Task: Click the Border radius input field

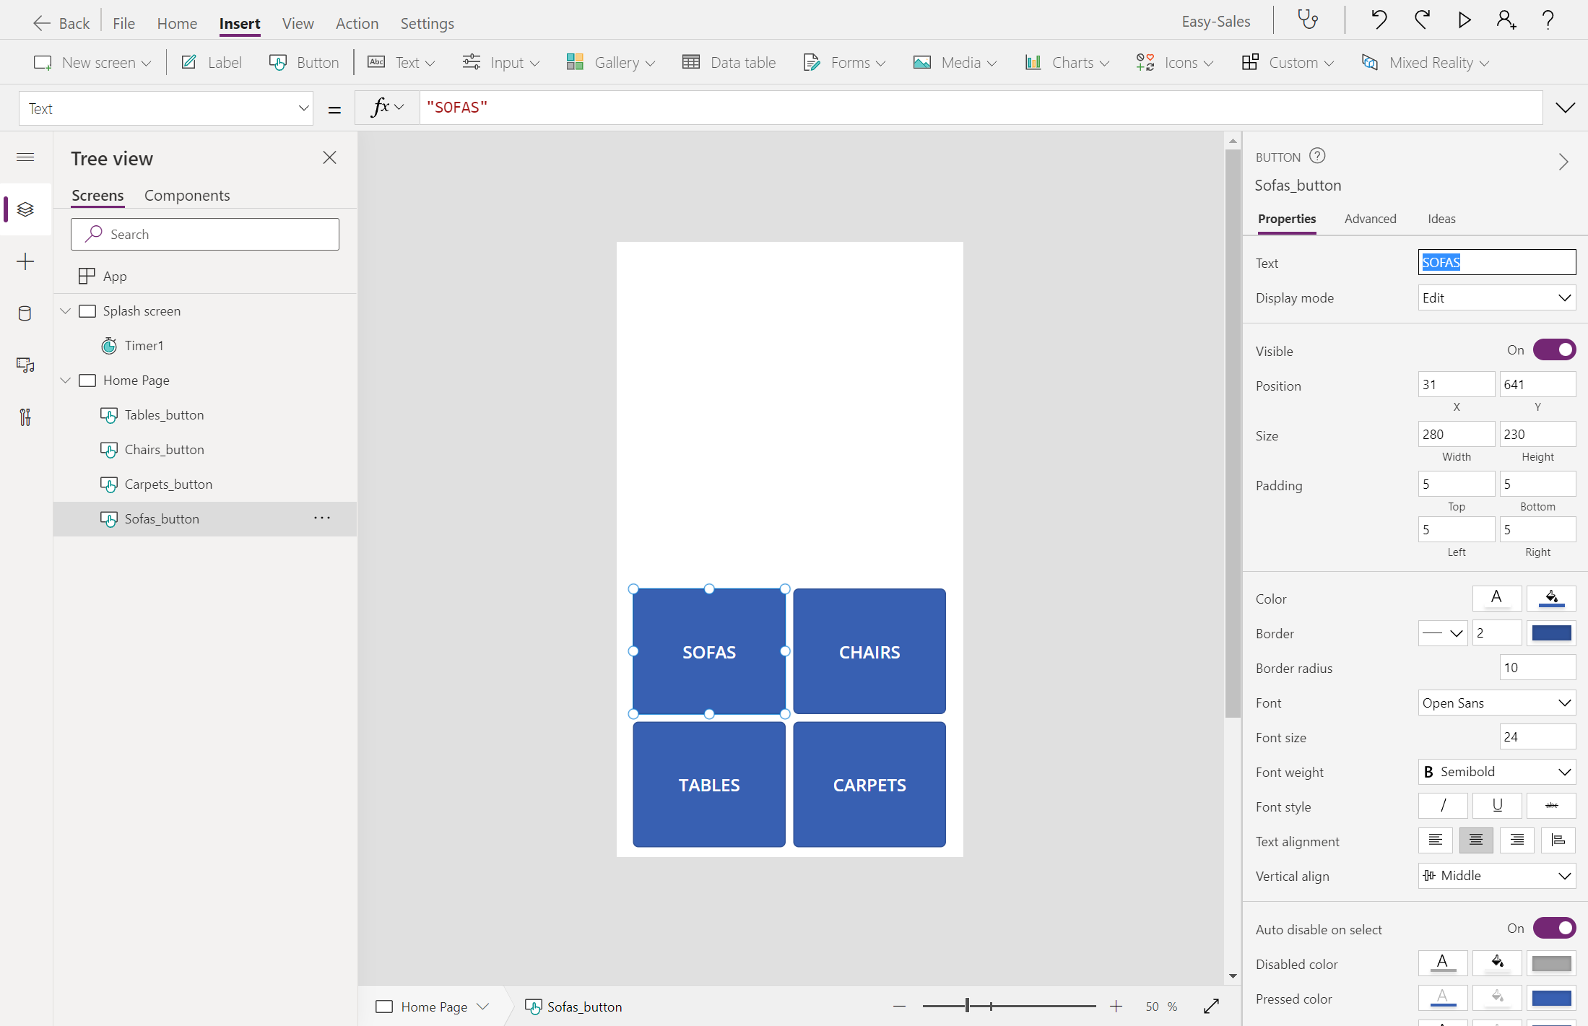Action: [x=1537, y=668]
